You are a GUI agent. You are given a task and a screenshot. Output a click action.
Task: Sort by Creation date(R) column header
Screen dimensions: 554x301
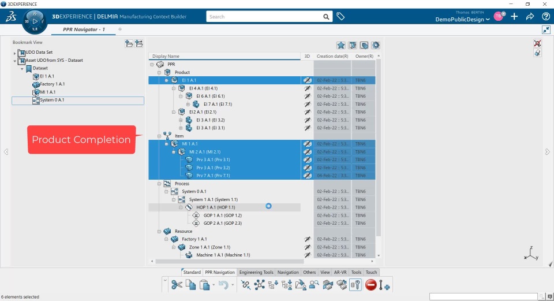coord(332,56)
